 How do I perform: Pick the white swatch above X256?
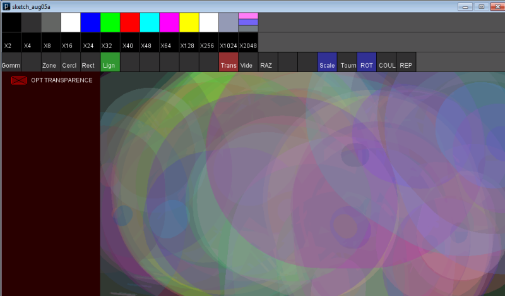(209, 23)
